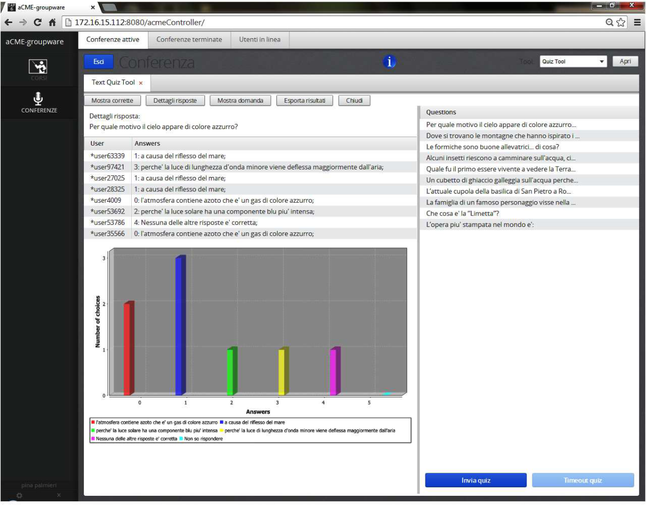The width and height of the screenshot is (646, 505).
Task: Navigate back with the arrow icon
Action: click(x=8, y=24)
